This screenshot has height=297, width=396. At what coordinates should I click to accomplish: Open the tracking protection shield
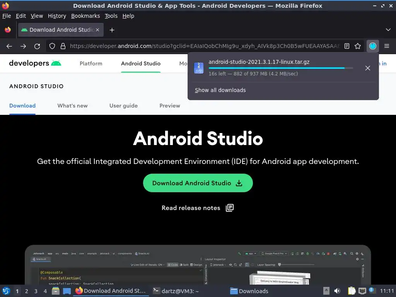point(52,46)
